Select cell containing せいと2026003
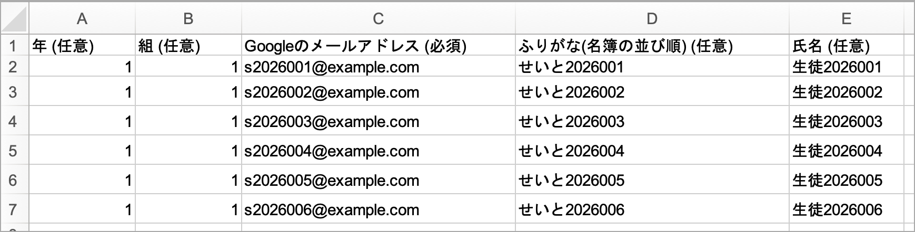The height and width of the screenshot is (232, 915). click(x=652, y=121)
